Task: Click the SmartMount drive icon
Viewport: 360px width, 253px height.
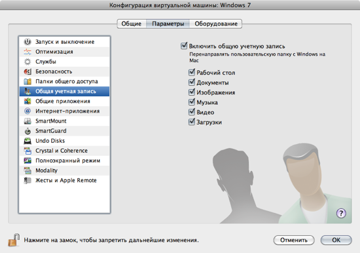Action: 27,121
